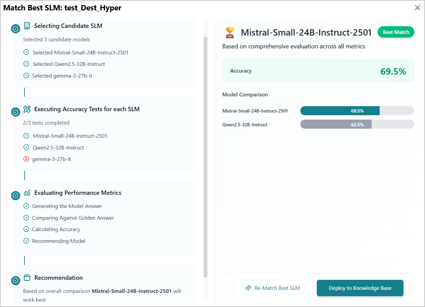425x307 pixels.
Task: Click red failed icon beside gemma-3-27b-it
Action: click(26, 159)
